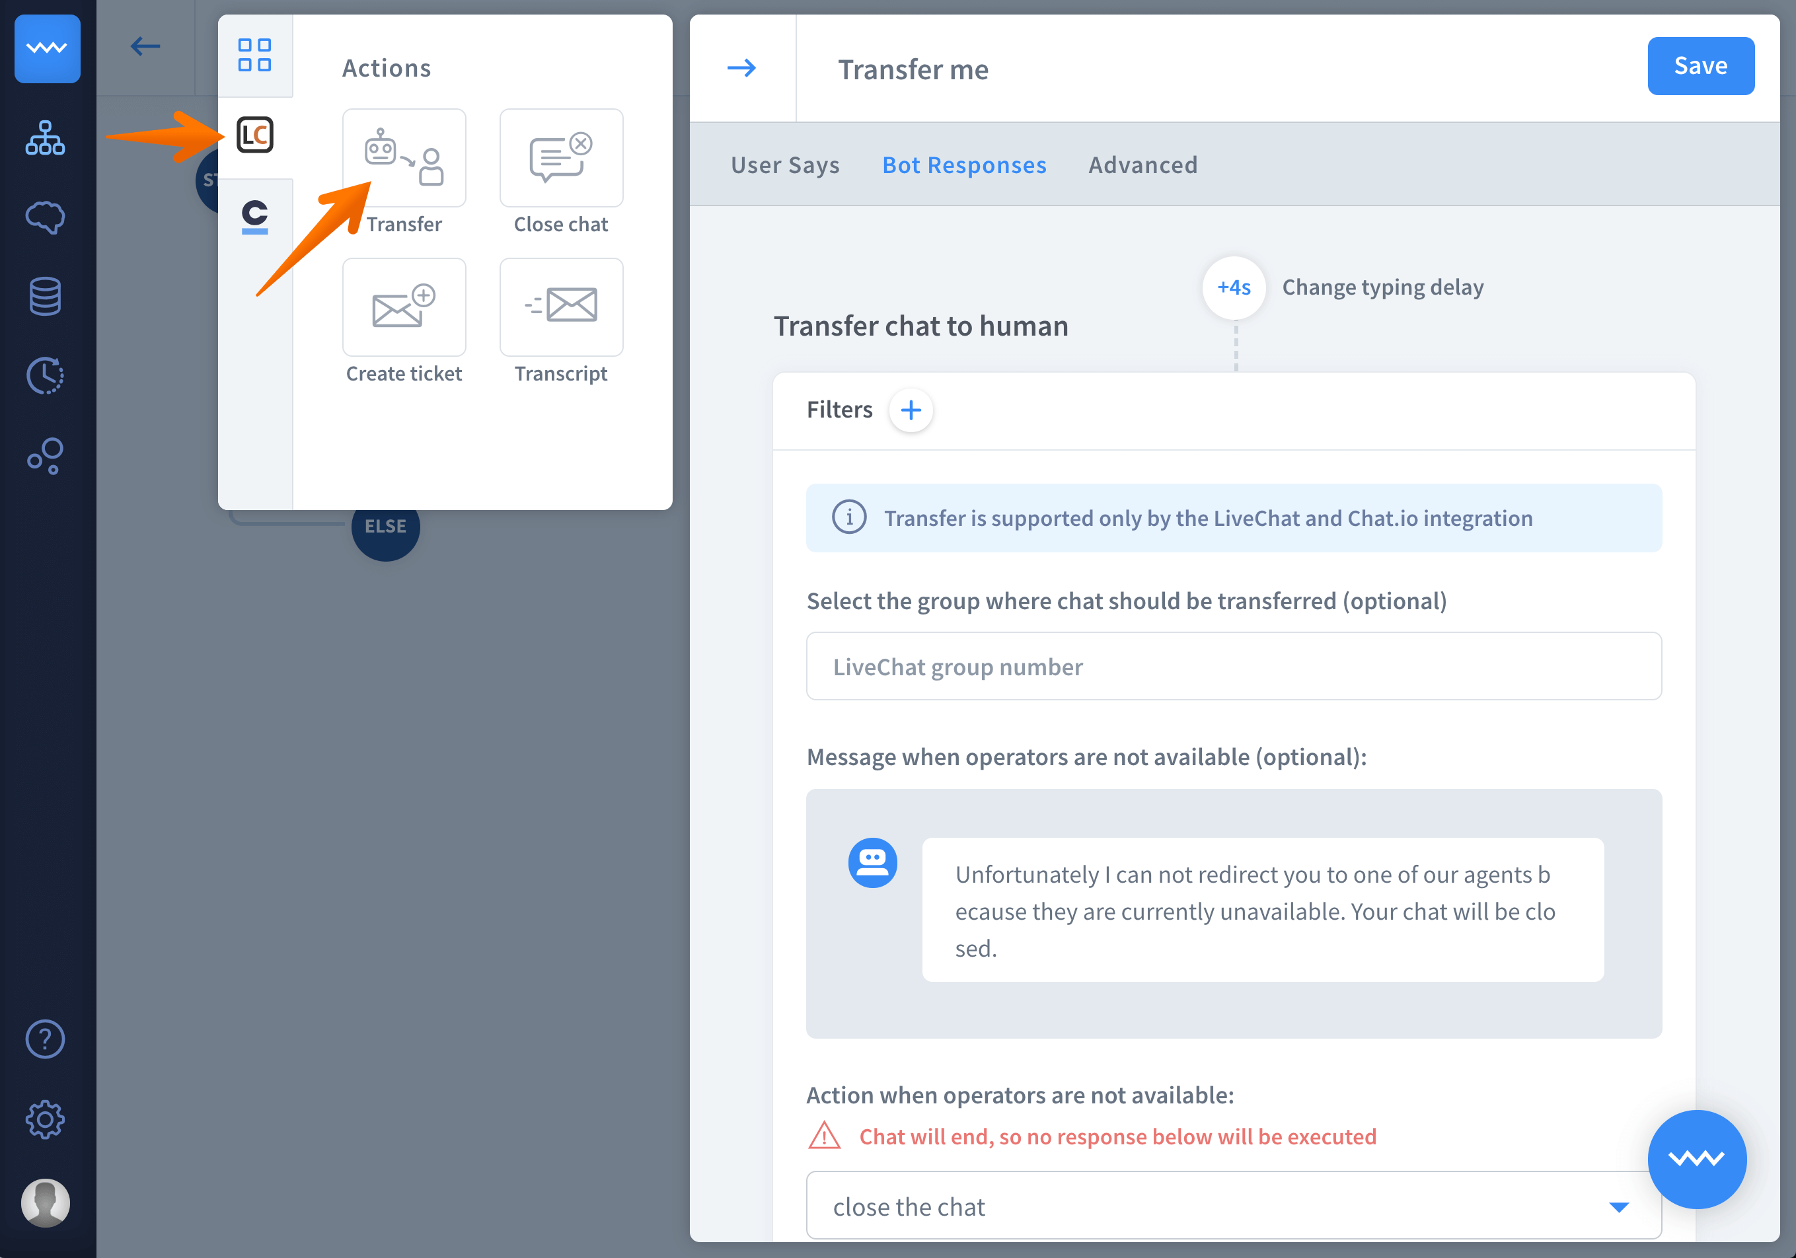Open the LiveChat integration tab
Screen dimensions: 1796x1258
click(x=255, y=135)
